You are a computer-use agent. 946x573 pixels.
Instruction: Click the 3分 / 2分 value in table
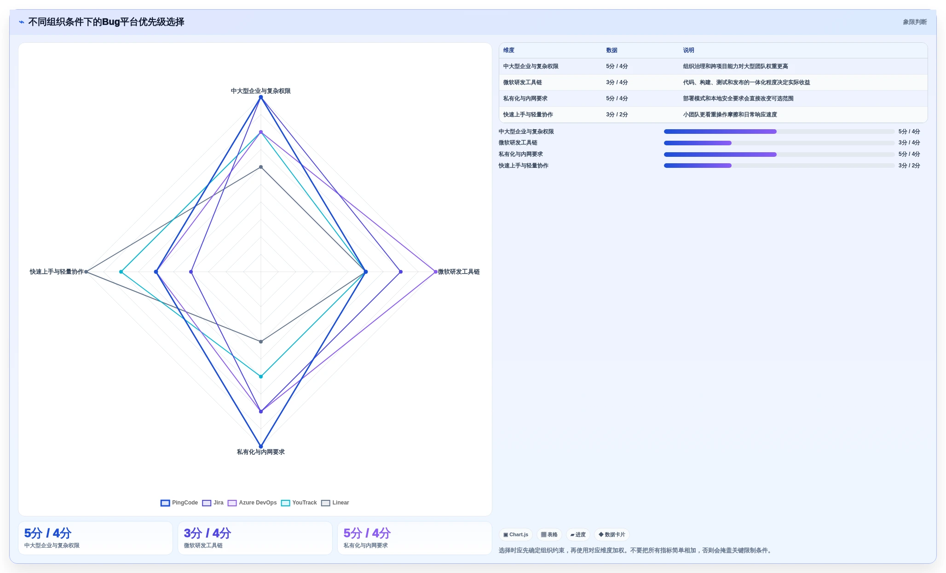[x=617, y=115]
